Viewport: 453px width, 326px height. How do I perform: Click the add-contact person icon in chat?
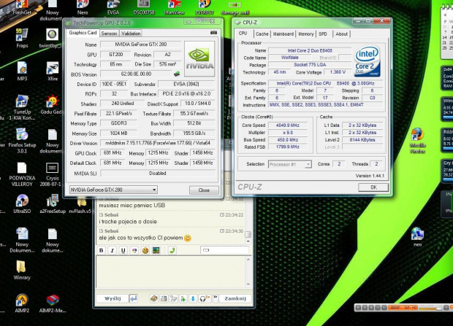(183, 298)
